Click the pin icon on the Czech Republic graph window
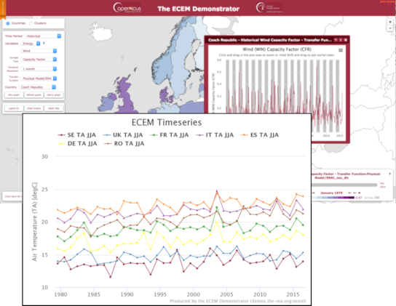396x306 pixels. (x=336, y=40)
